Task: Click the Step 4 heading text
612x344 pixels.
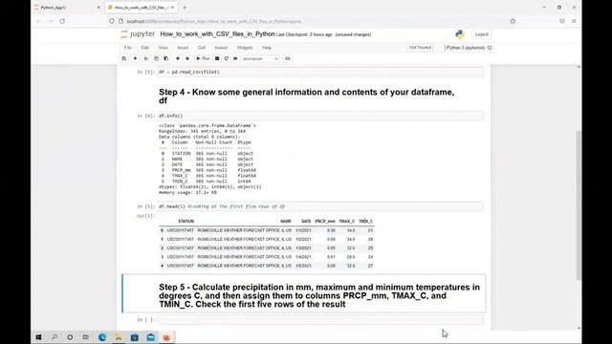Action: pos(306,97)
